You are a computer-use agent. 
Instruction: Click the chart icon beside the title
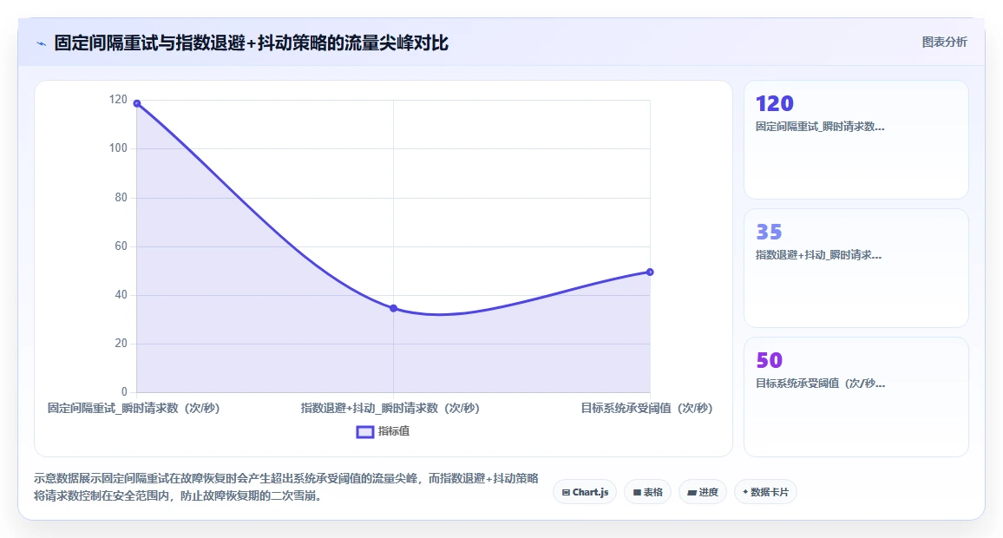click(42, 43)
